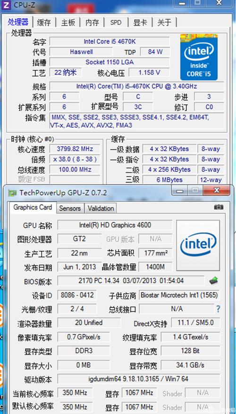Click the instruction set list starting with MMX
The width and height of the screenshot is (236, 414).
coord(136,121)
